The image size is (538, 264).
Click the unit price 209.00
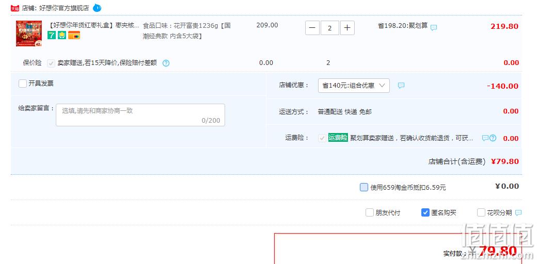pyautogui.click(x=267, y=25)
